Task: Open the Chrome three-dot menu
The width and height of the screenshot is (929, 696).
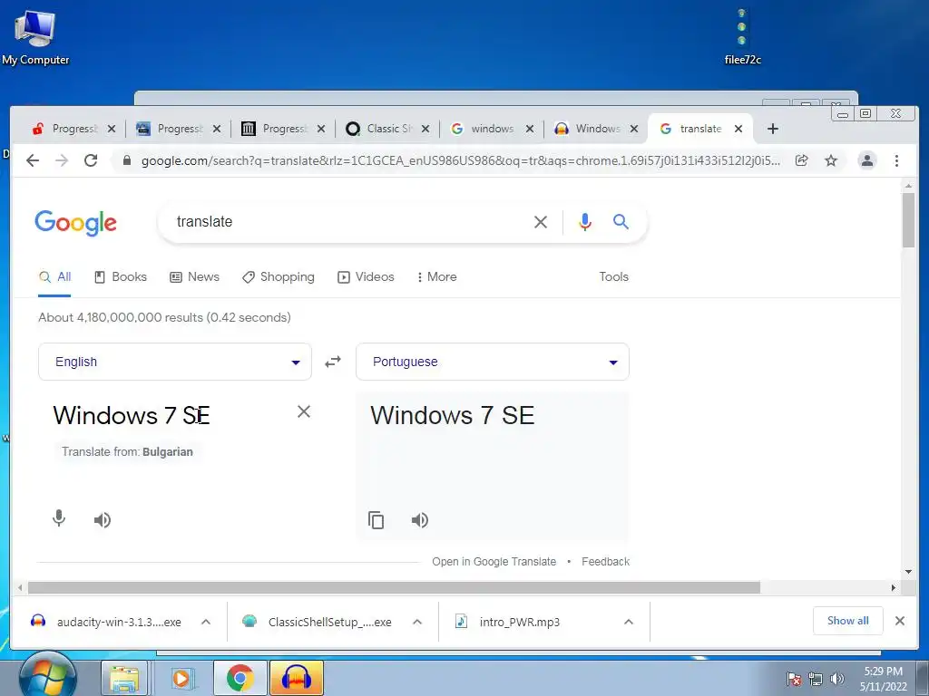Action: click(896, 160)
